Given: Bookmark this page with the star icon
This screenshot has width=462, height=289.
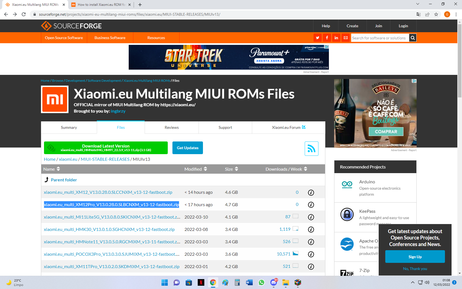Looking at the screenshot, I should pos(436,14).
